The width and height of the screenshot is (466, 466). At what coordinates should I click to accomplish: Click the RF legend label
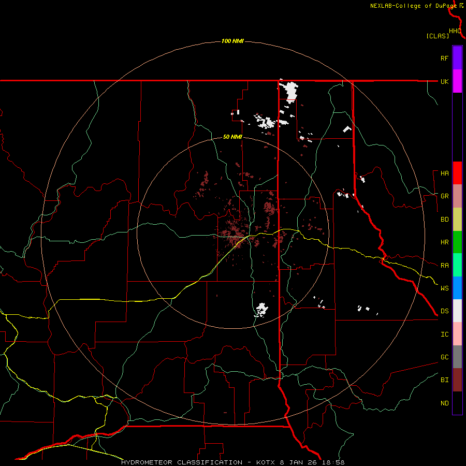click(x=444, y=58)
